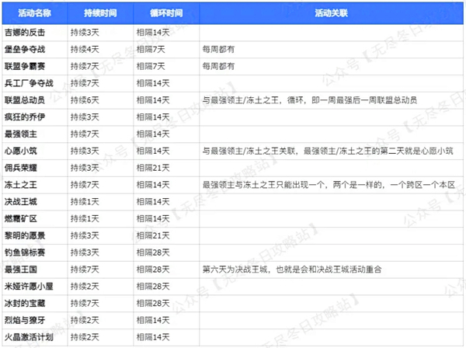Click the 最强王国 association note about 第六天
This screenshot has width=466, height=348.
coord(292,270)
